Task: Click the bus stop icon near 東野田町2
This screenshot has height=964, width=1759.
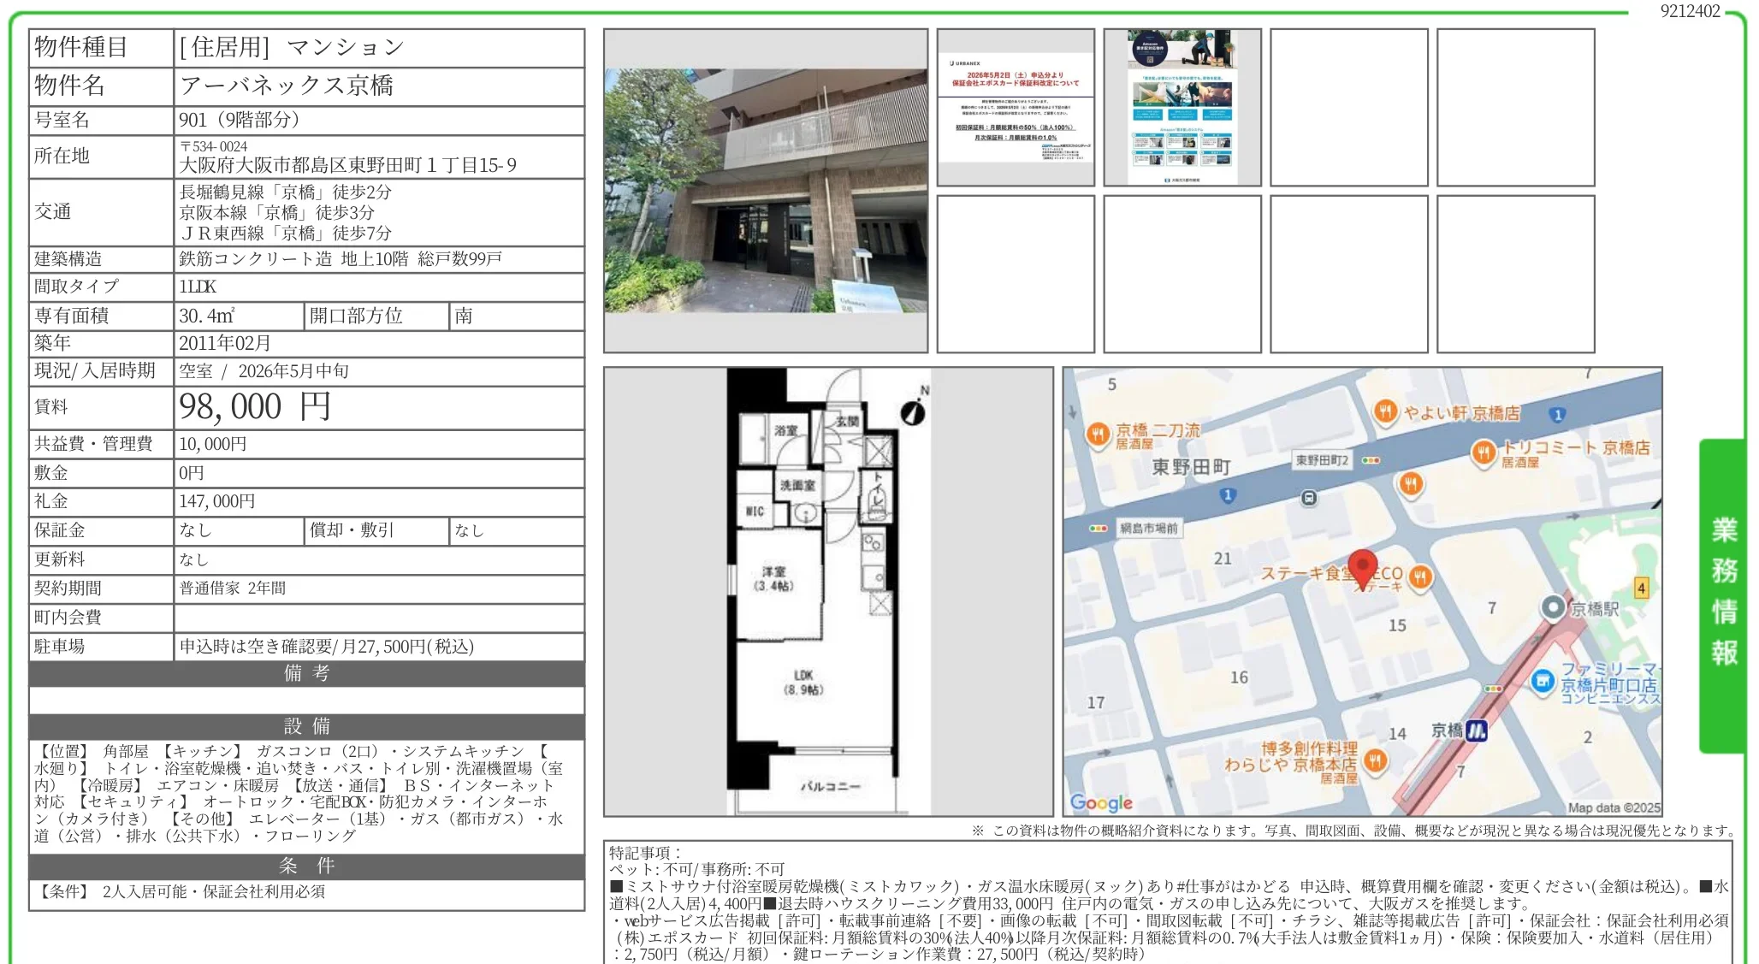Action: click(1308, 499)
